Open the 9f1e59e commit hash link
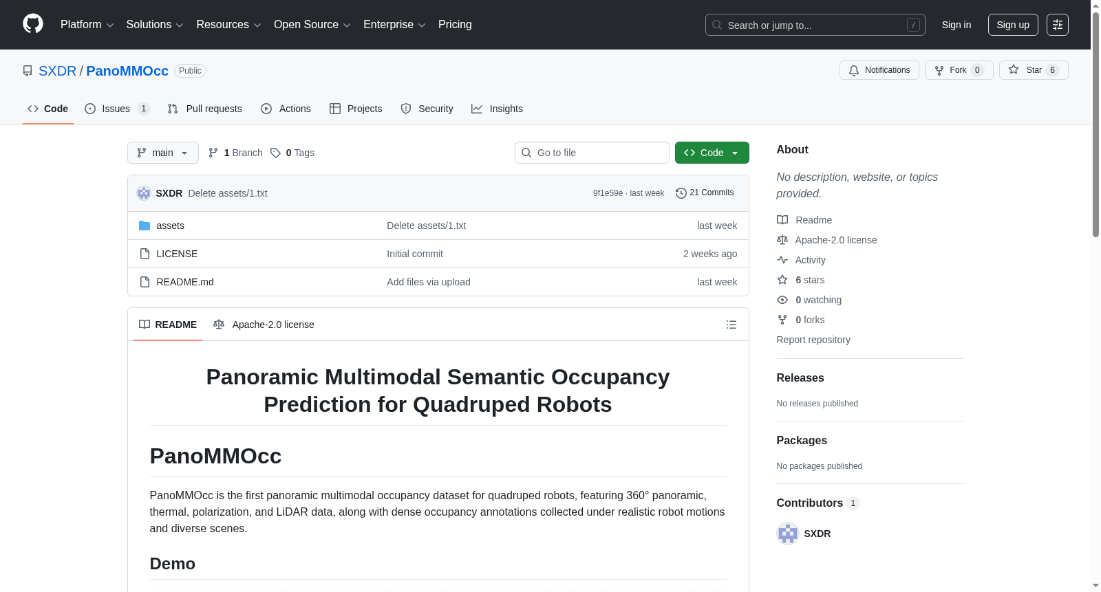1101x592 pixels. [x=608, y=193]
